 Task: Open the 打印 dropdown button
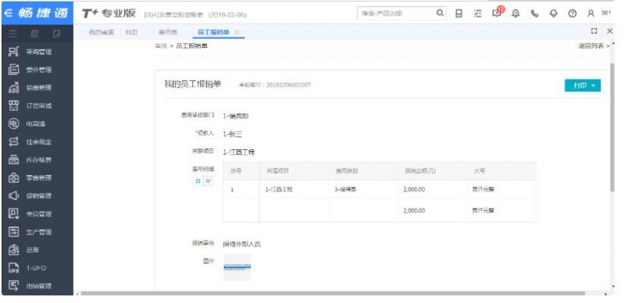(x=582, y=85)
